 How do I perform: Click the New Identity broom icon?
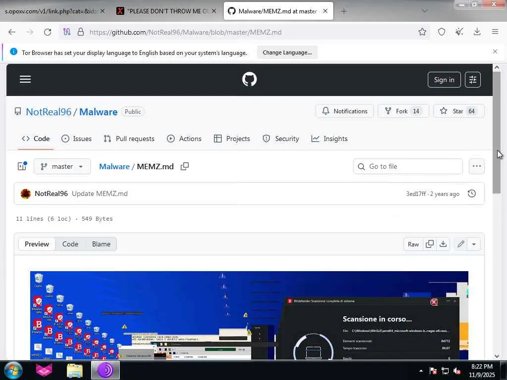click(459, 32)
